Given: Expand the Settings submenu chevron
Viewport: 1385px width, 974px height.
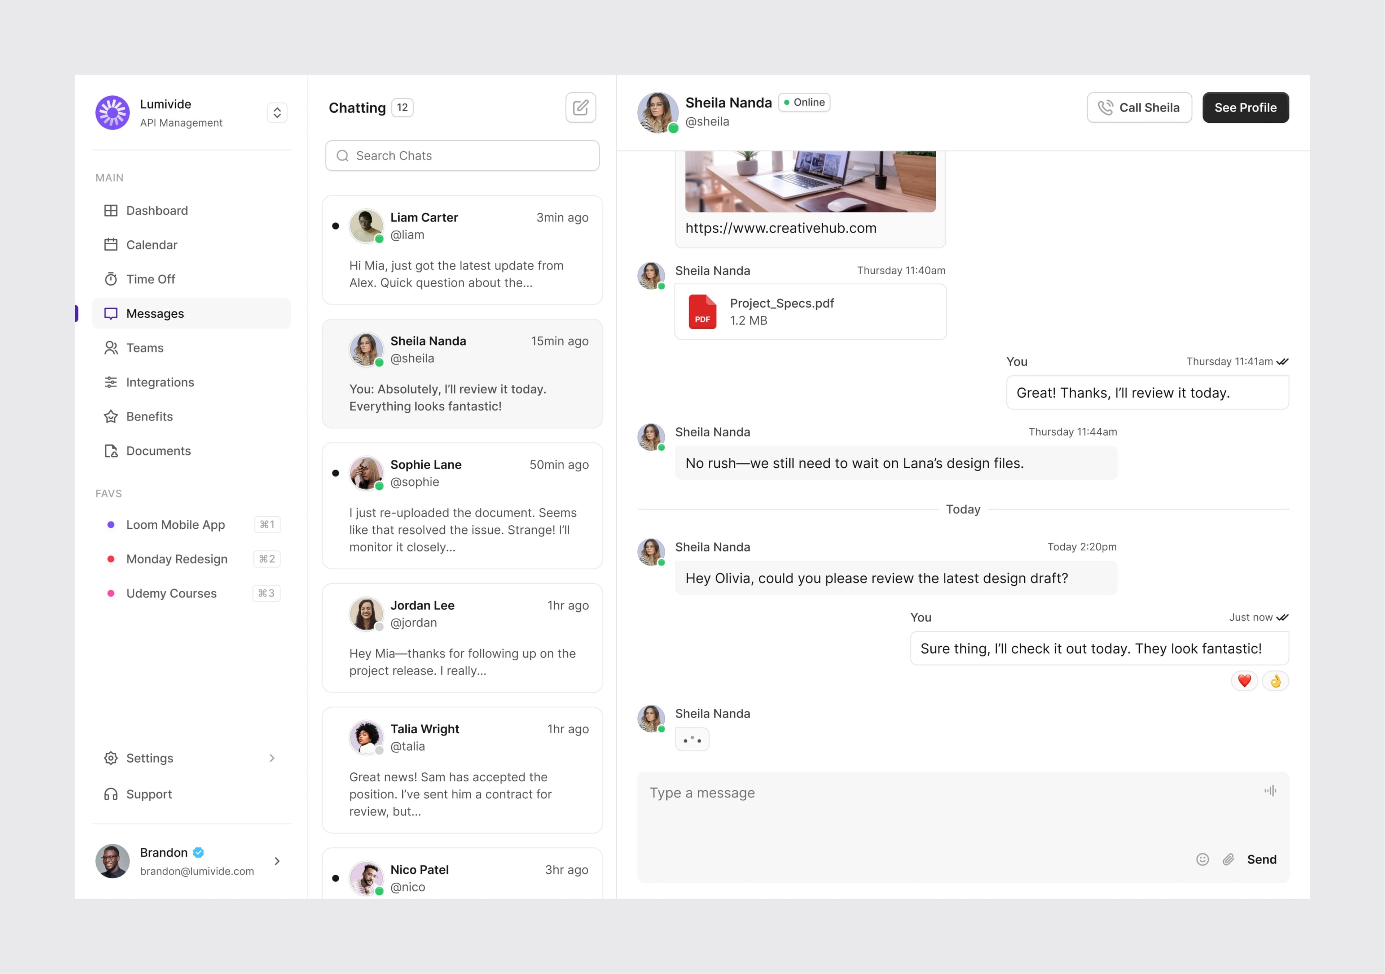Looking at the screenshot, I should [272, 758].
